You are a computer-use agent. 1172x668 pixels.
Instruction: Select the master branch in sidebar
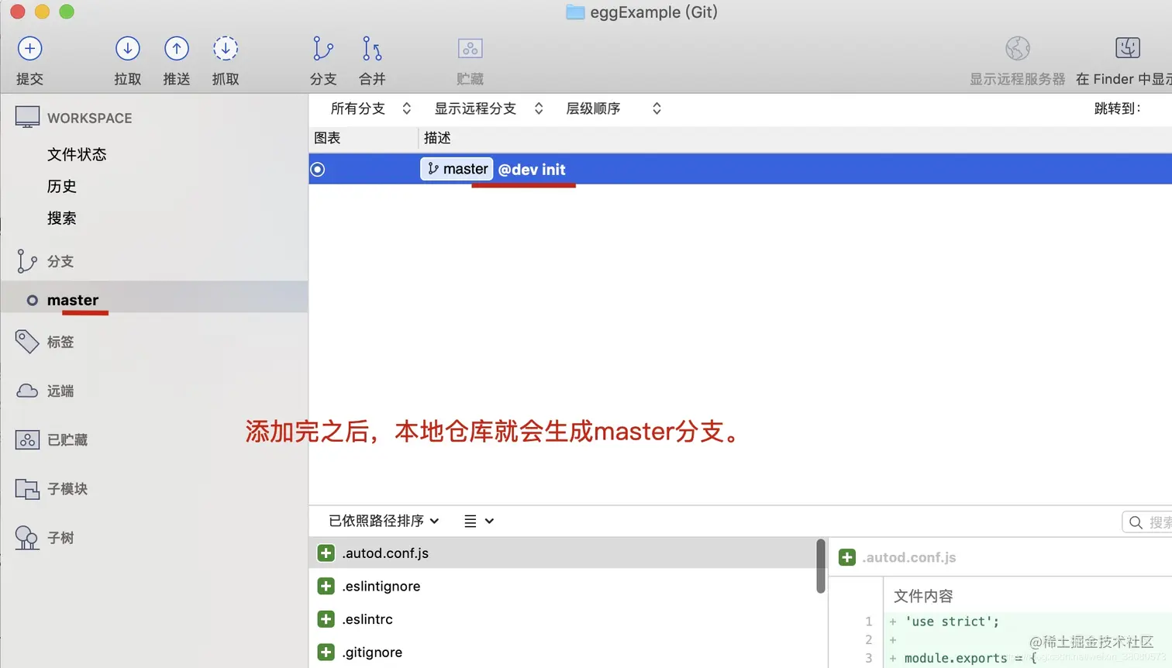[x=72, y=300]
